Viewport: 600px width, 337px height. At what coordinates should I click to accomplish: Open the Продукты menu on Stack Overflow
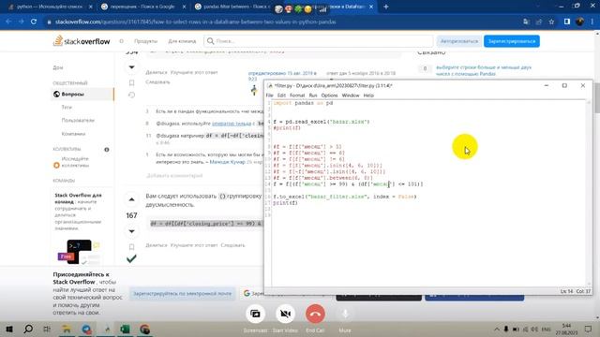(146, 41)
